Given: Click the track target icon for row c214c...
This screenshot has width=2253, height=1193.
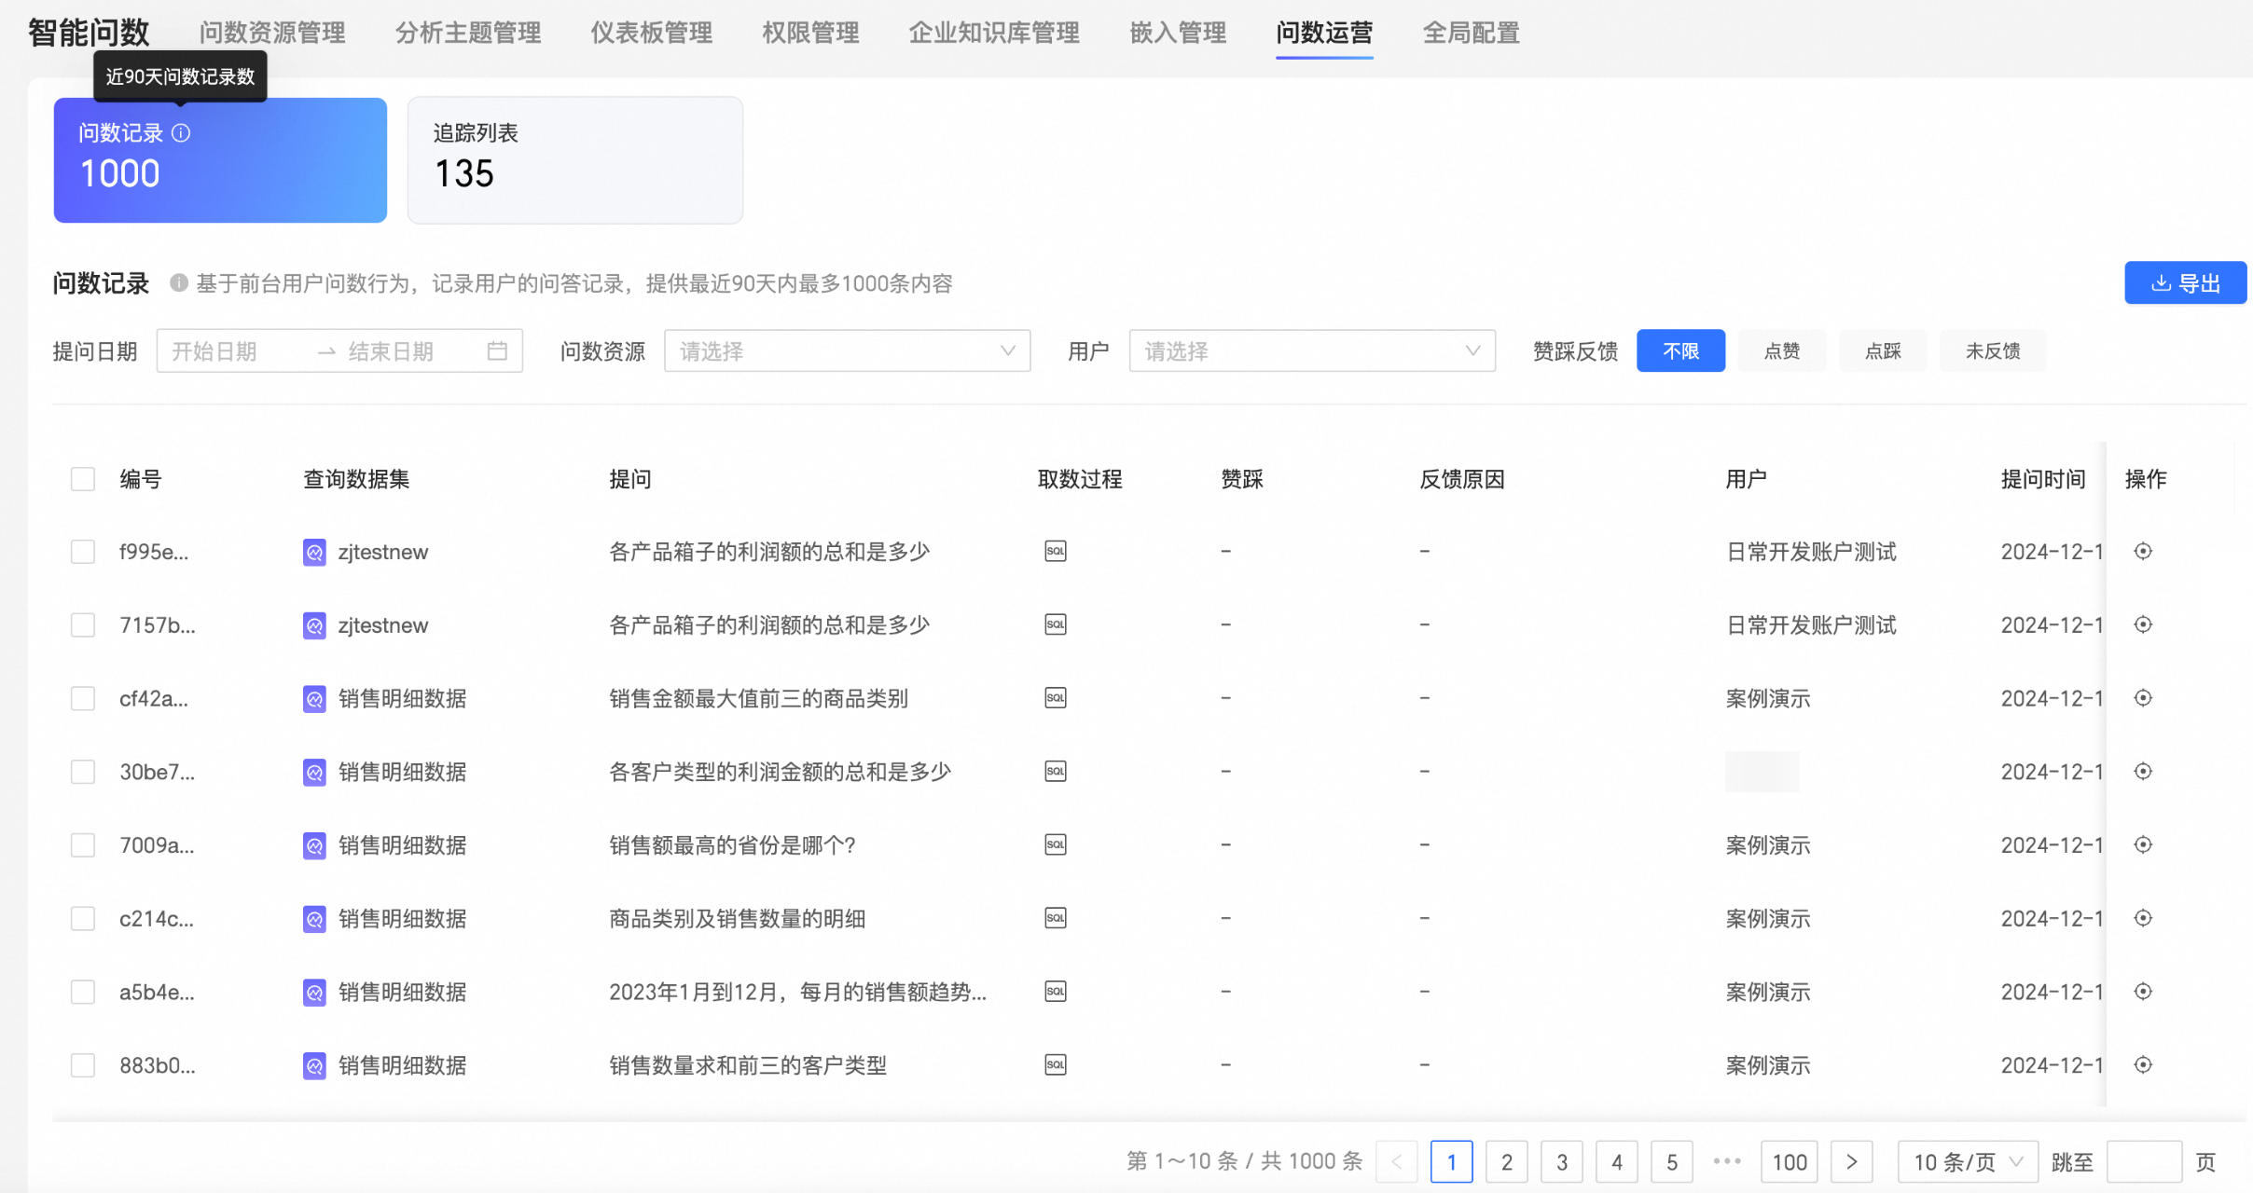Looking at the screenshot, I should (2143, 919).
